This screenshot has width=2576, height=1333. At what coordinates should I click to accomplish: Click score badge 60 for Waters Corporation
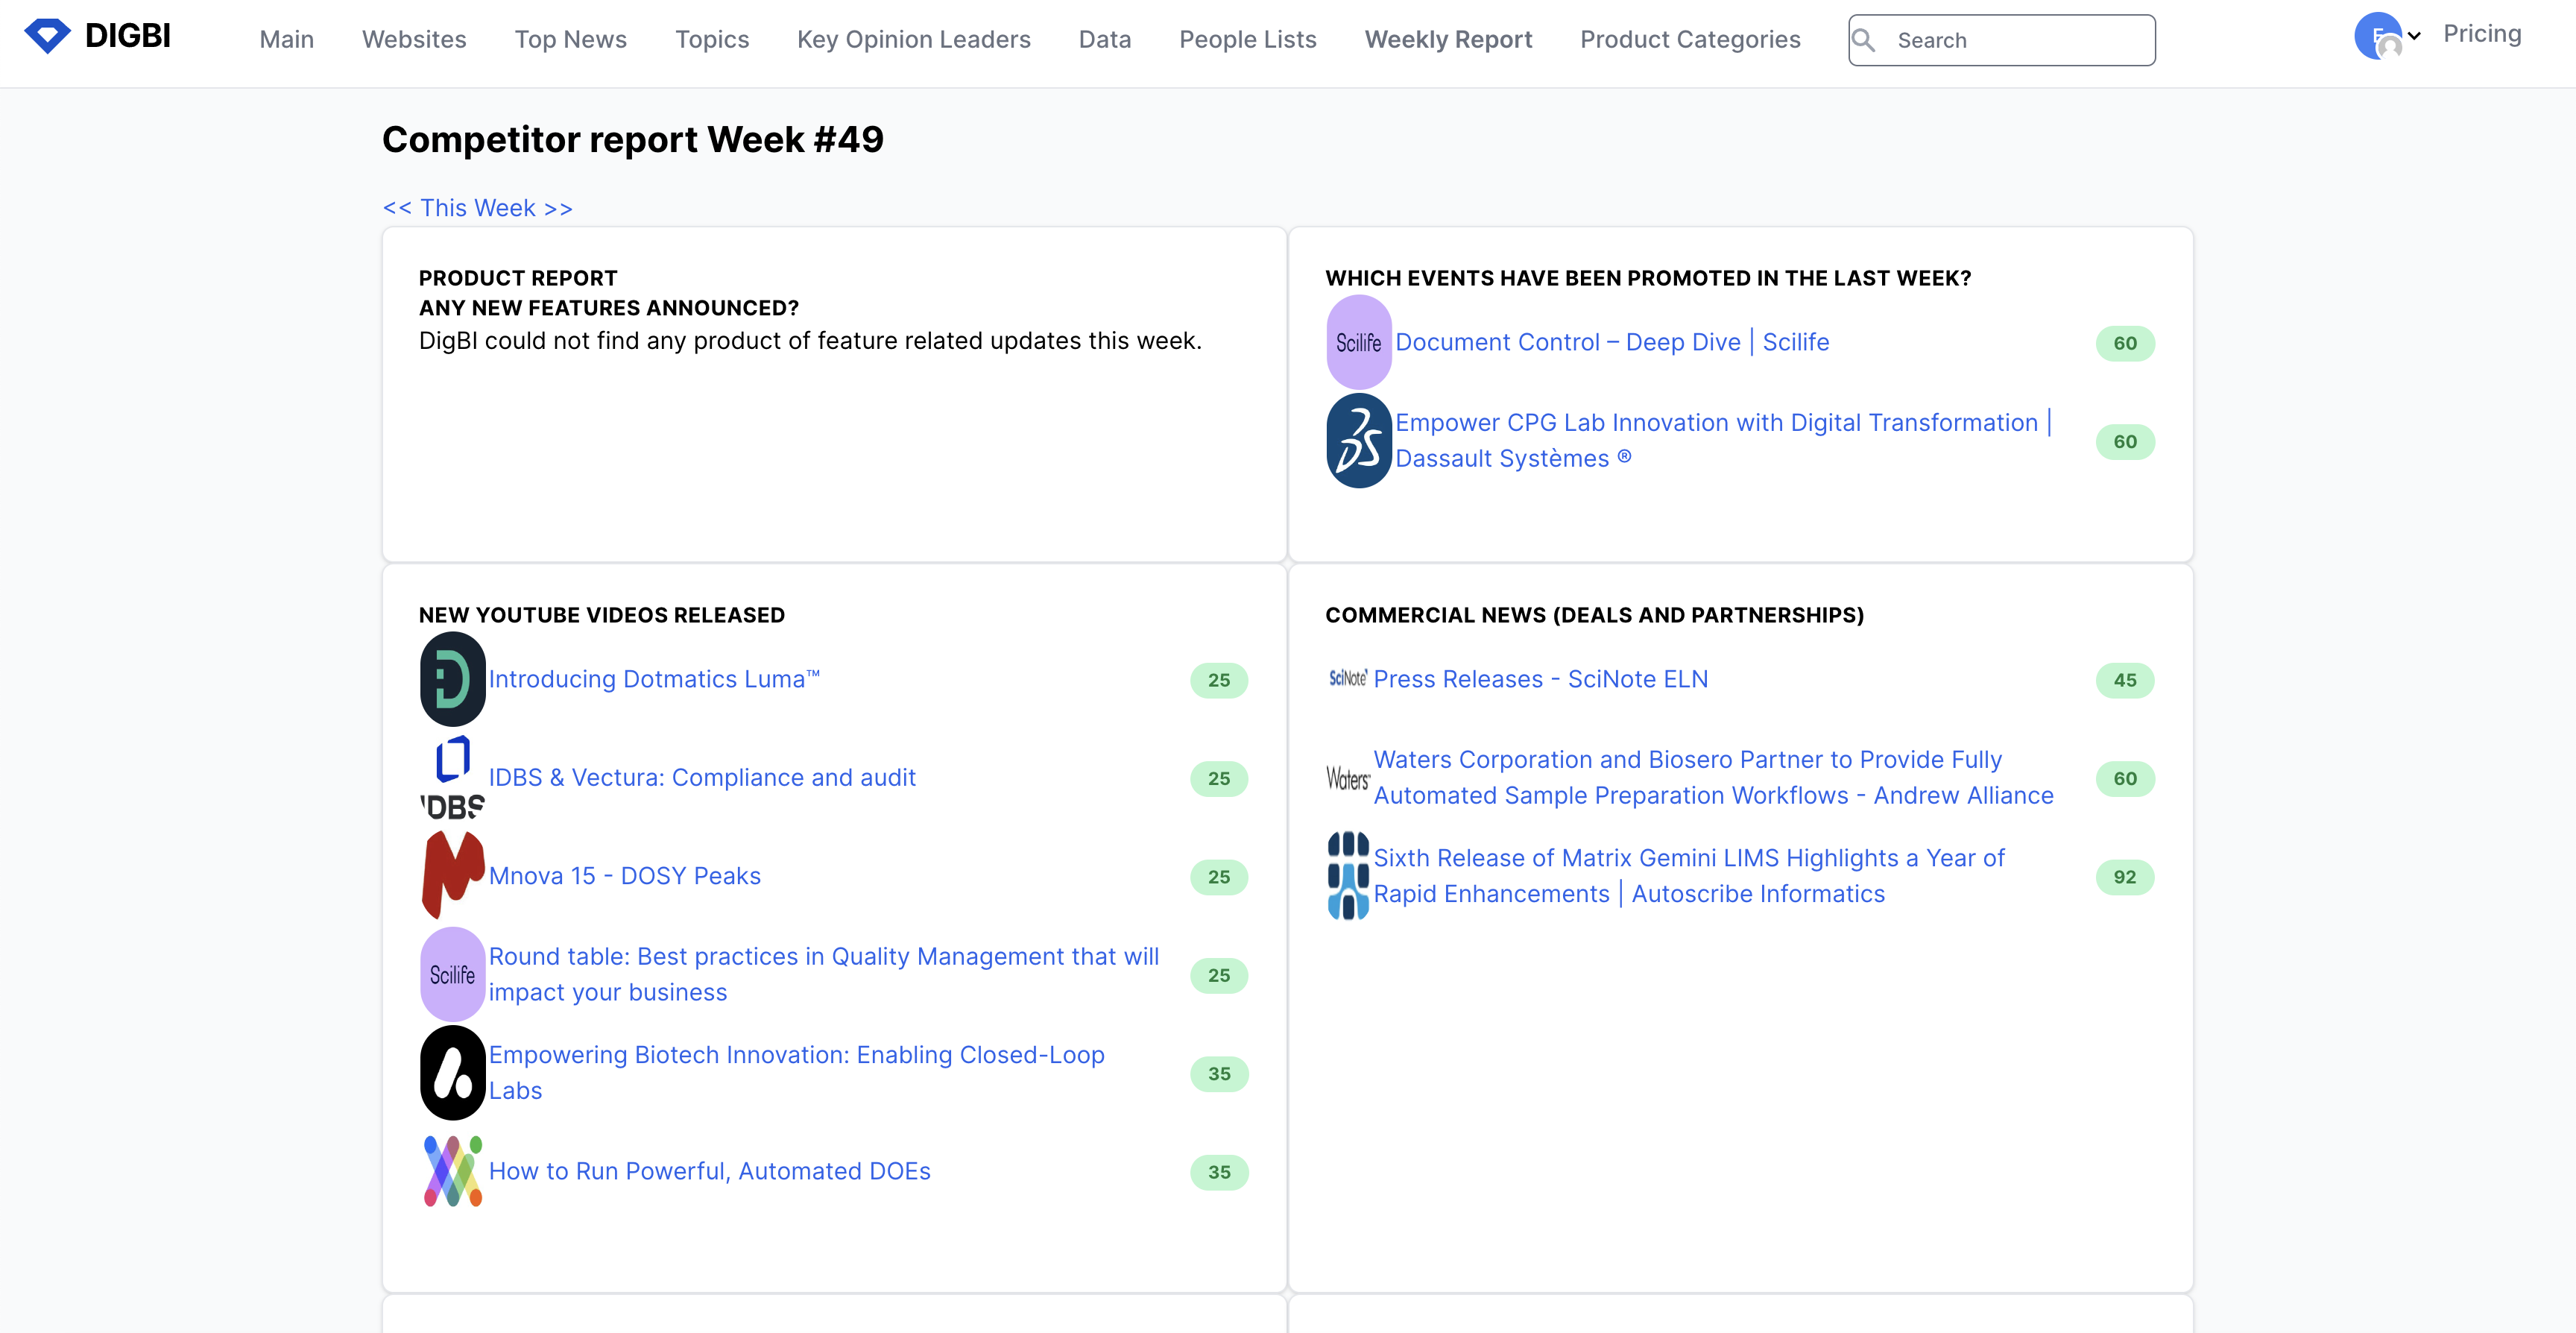tap(2125, 778)
